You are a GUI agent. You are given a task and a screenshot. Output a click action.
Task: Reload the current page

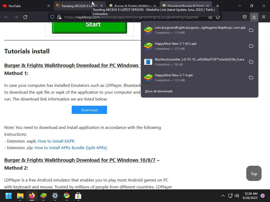(x=25, y=17)
